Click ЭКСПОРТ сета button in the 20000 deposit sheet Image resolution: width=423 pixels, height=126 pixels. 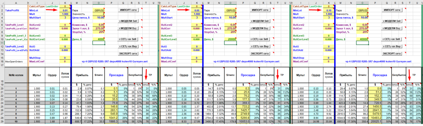(260, 53)
